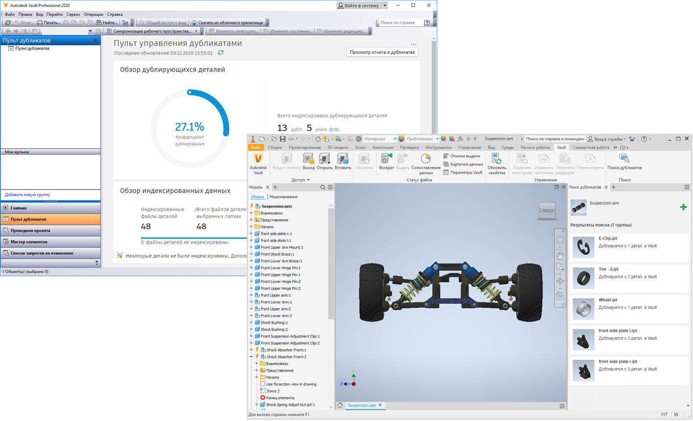Expand the Shock Absorber Front:1 node
Viewport: 693px width, 421px height.
252,350
